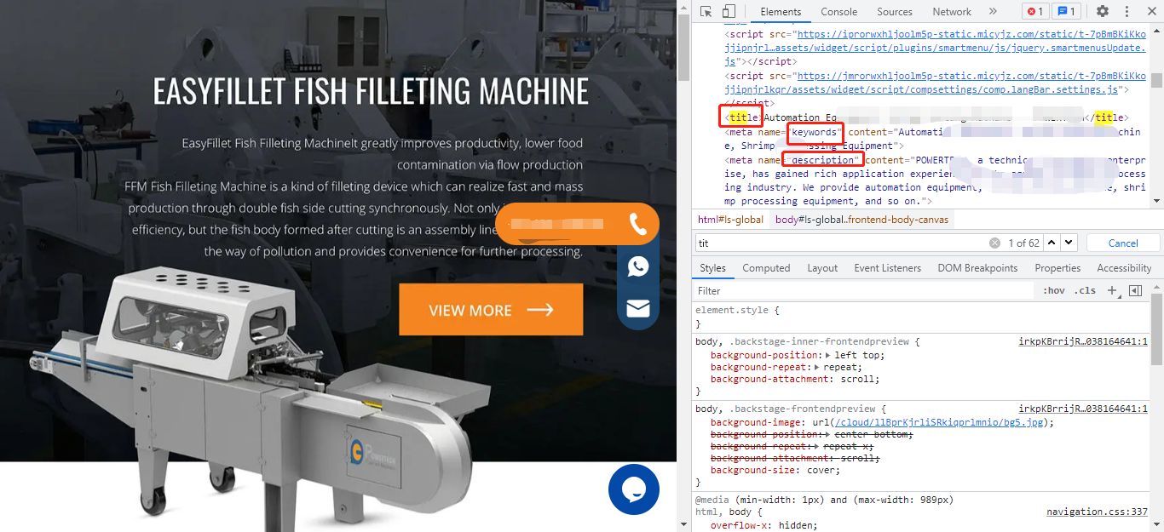Image resolution: width=1164 pixels, height=532 pixels.
Task: Toggle the device toolbar icon
Action: point(729,11)
